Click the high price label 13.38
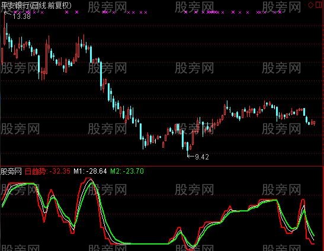 point(22,17)
